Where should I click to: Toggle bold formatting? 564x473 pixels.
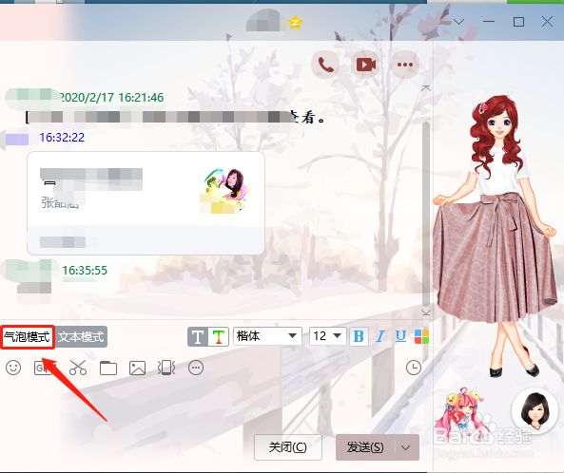pos(359,336)
